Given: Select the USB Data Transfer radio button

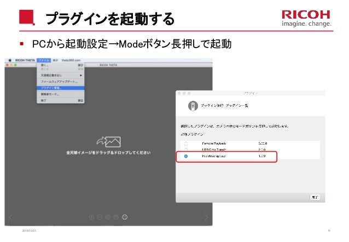Looking at the screenshot, I should coord(186,149).
